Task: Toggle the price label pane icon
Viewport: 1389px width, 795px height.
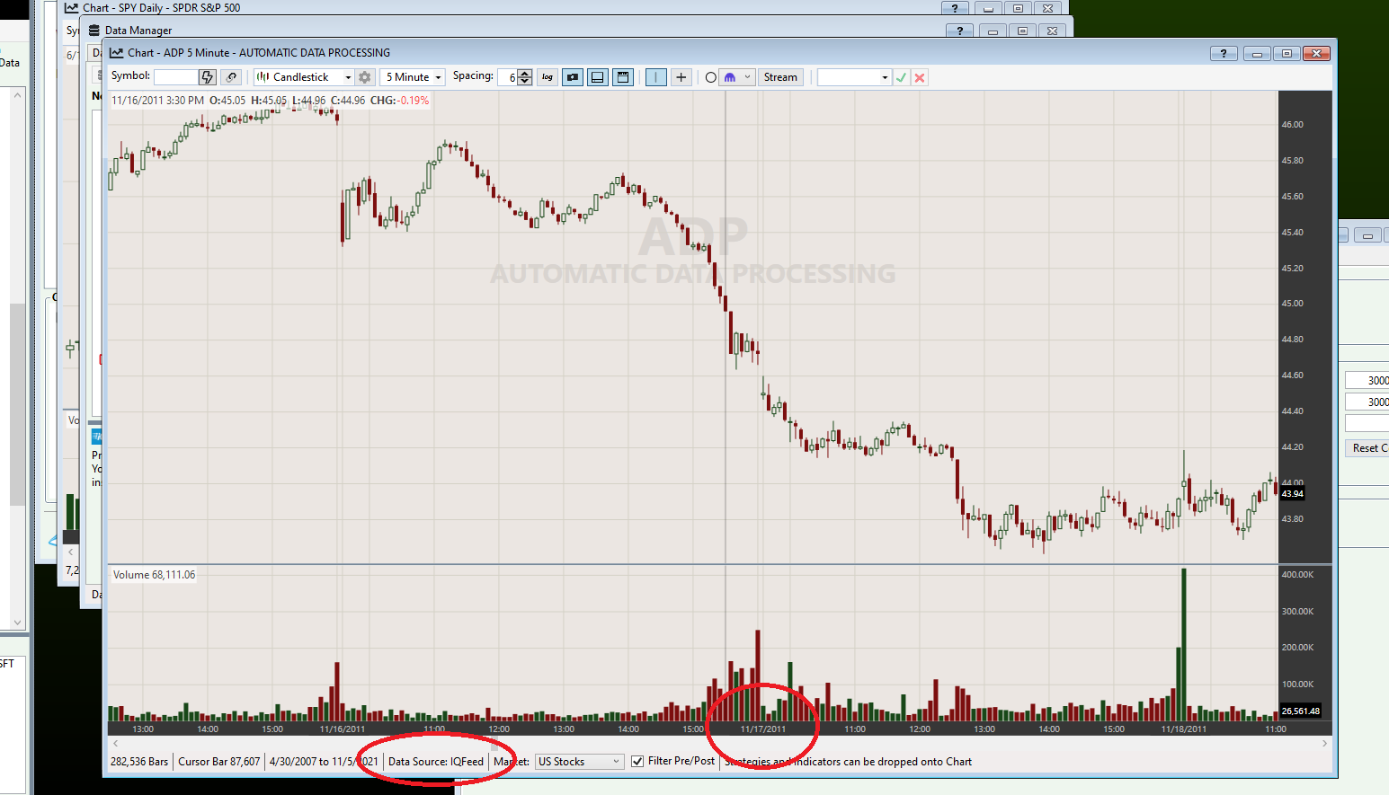Action: [572, 77]
